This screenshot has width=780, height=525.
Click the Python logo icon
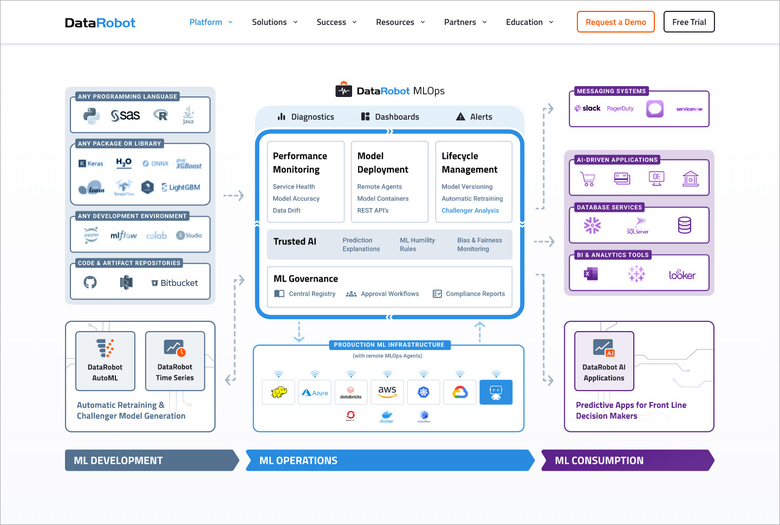(92, 115)
